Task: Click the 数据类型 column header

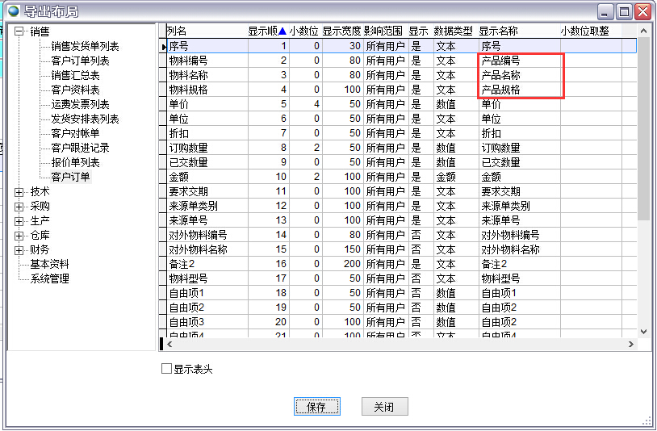Action: [453, 31]
